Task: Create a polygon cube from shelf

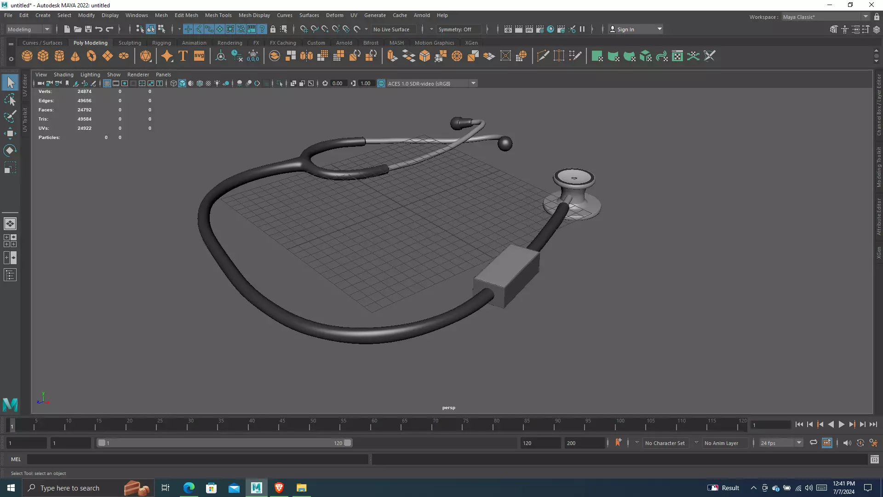Action: click(43, 56)
